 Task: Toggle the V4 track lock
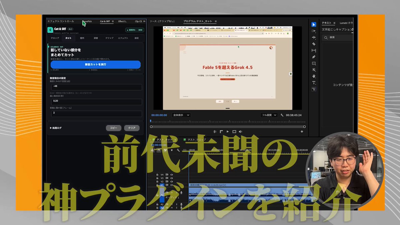[157, 175]
